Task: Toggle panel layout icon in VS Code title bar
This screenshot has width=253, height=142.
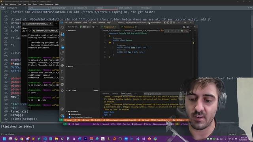Action: (168, 22)
